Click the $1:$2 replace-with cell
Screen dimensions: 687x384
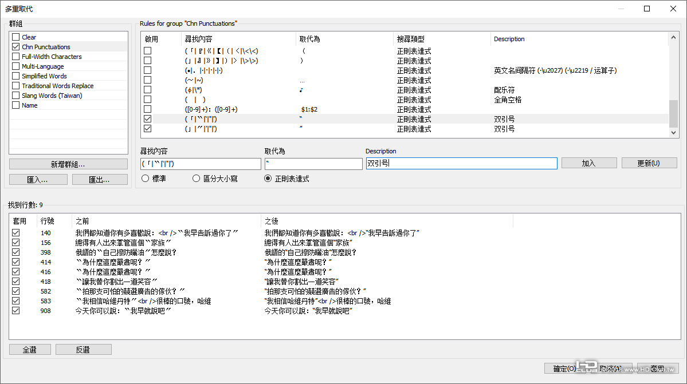tap(309, 109)
